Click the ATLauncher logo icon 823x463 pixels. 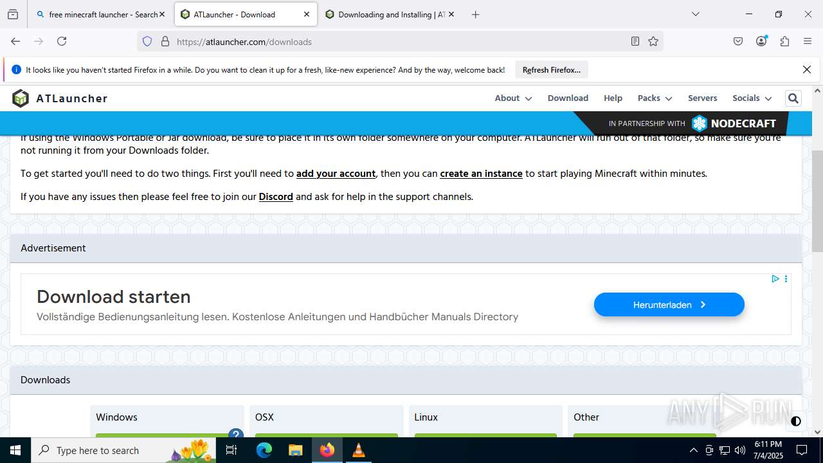21,98
